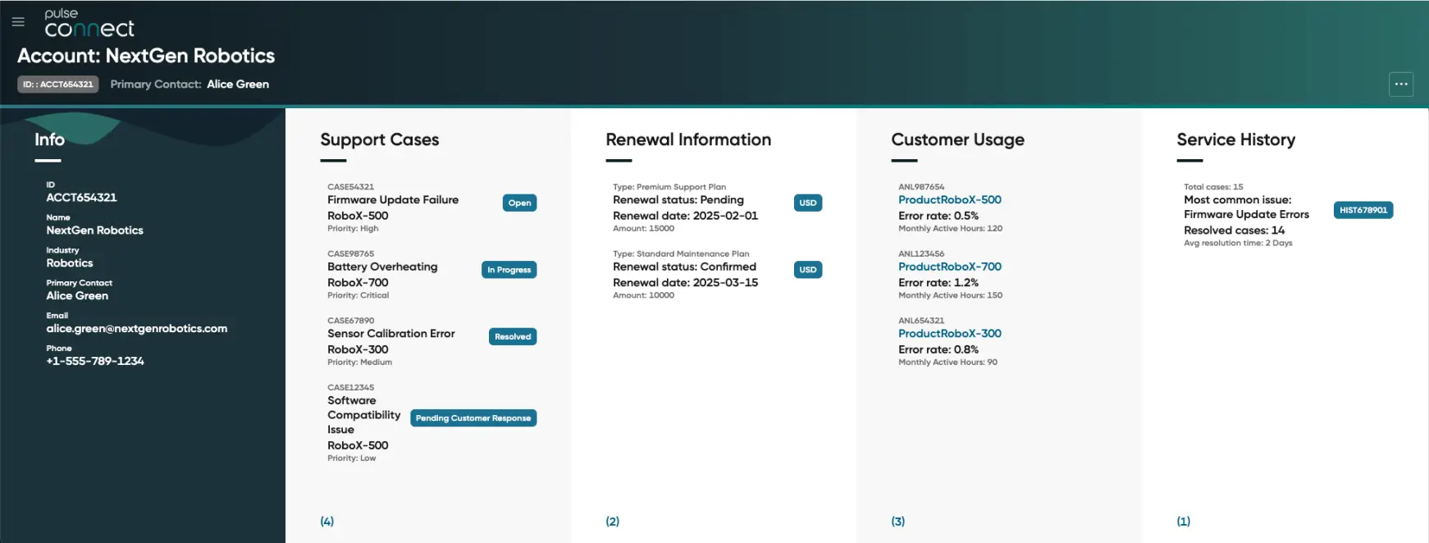This screenshot has height=543, width=1429.
Task: Select the Info panel heading
Action: 49,139
